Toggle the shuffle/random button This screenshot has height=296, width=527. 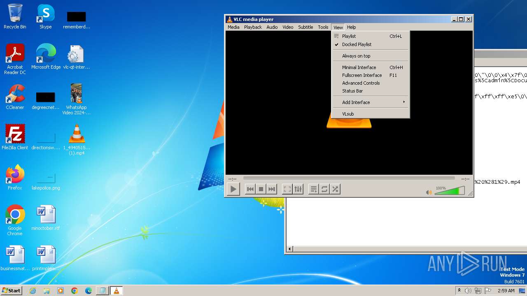point(335,189)
